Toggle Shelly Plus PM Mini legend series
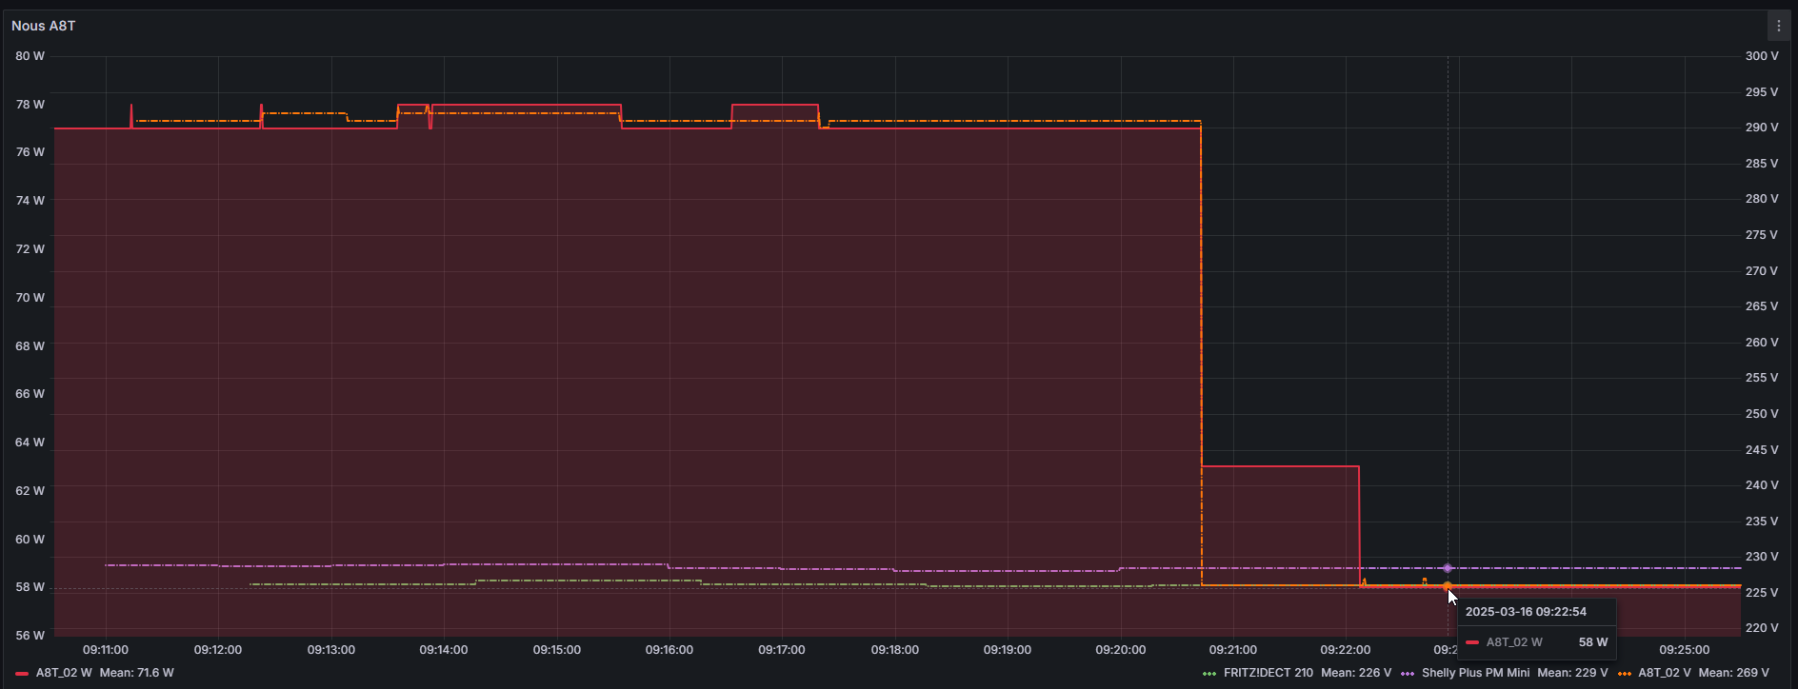Image resolution: width=1798 pixels, height=689 pixels. coord(1475,673)
